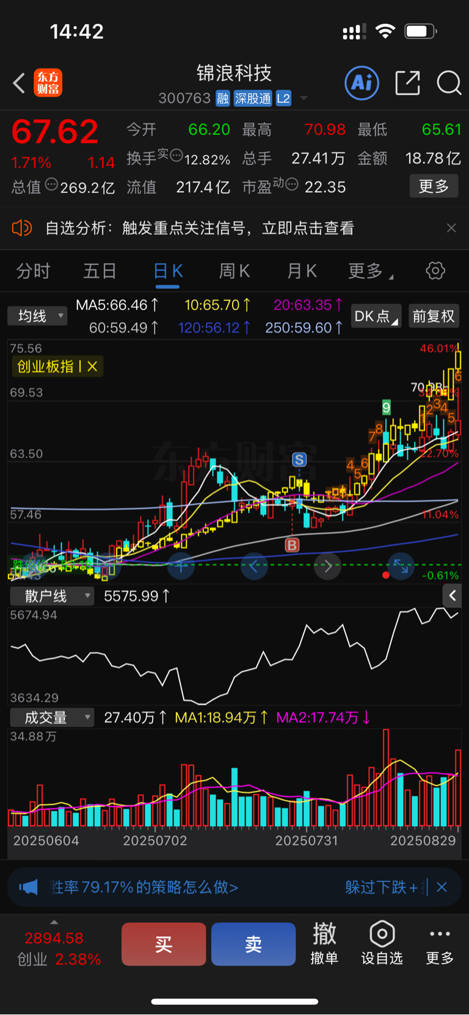Open chart settings gear
469x1015 pixels.
pos(435,271)
